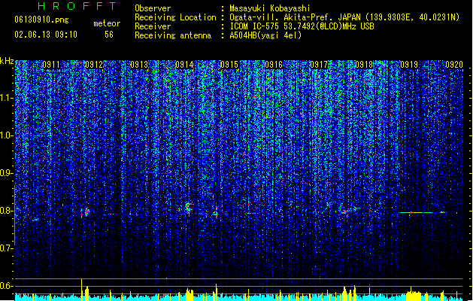Click the 0.9 kHz axis label
The height and width of the screenshot is (301, 473).
(x=7, y=173)
